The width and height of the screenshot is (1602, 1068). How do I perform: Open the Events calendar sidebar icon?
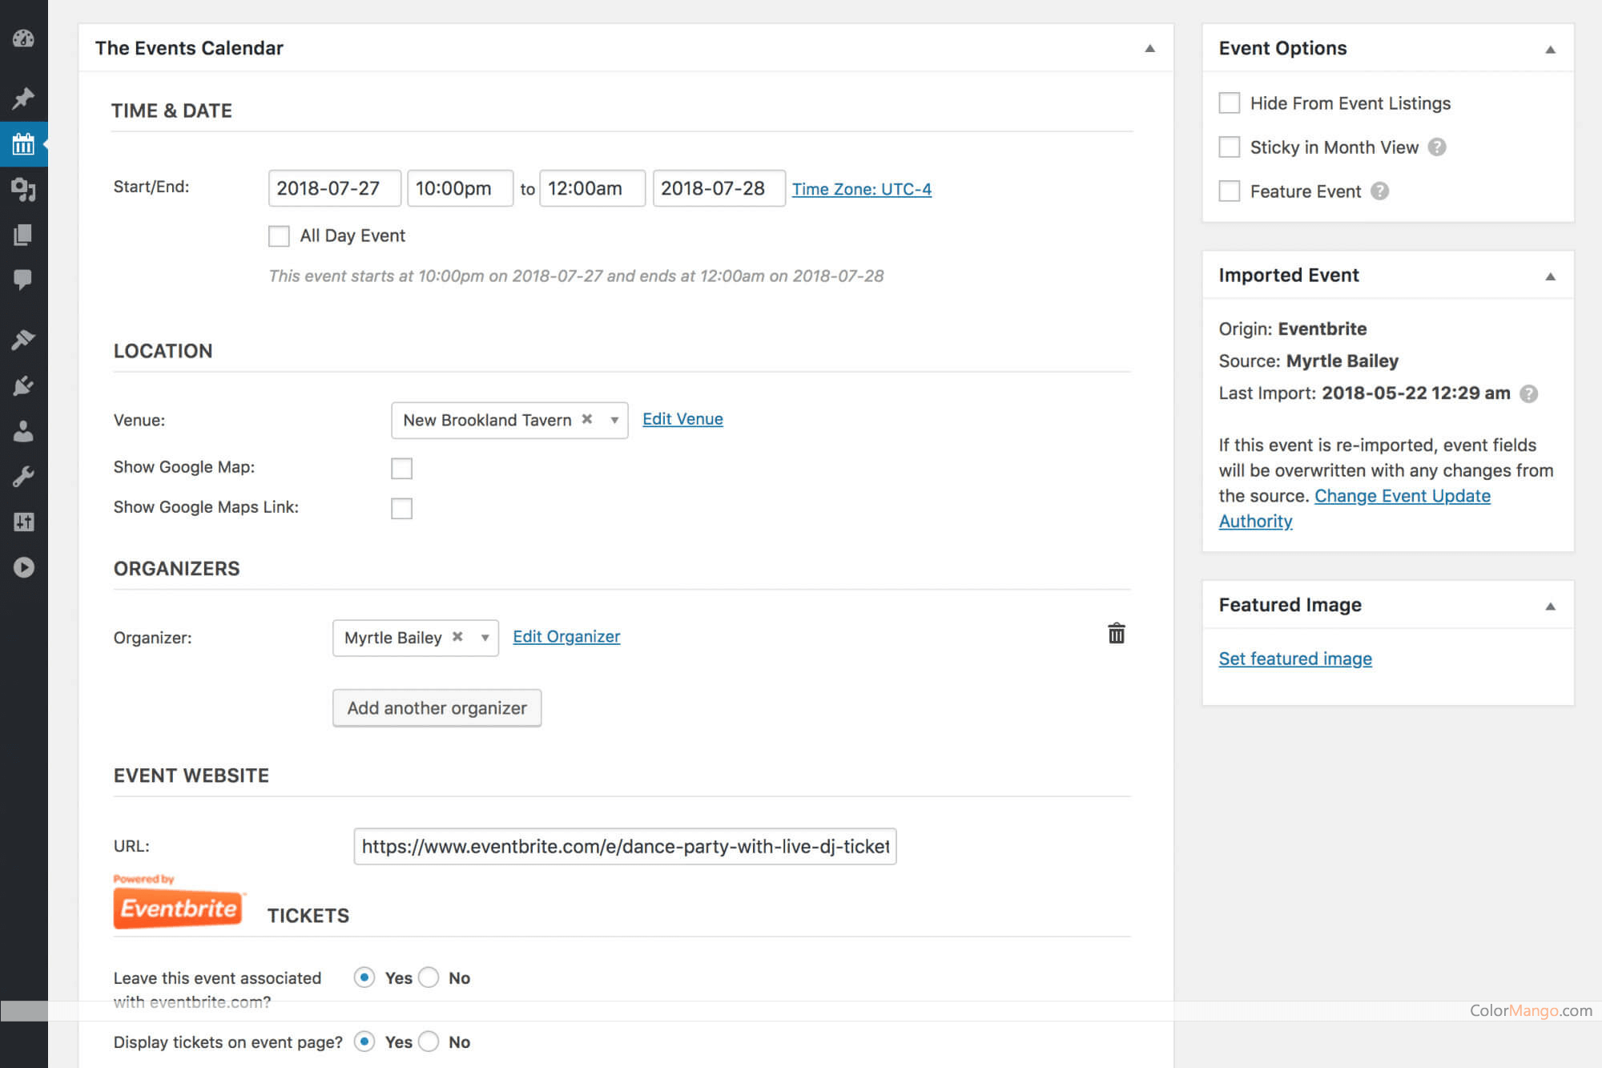pos(23,144)
